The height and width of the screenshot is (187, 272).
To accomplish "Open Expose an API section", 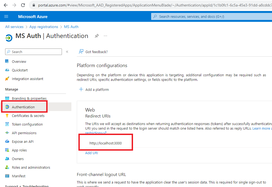I will (x=23, y=141).
